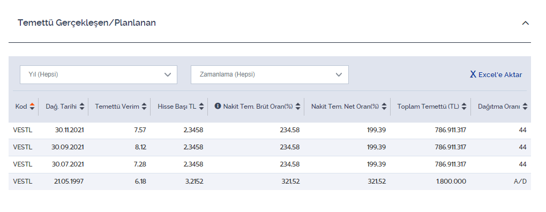Open the Yıl (Hepsi) dropdown
The height and width of the screenshot is (212, 546).
point(99,74)
